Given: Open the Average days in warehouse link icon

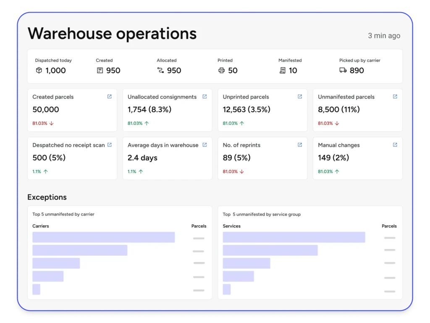Looking at the screenshot, I should click(204, 144).
